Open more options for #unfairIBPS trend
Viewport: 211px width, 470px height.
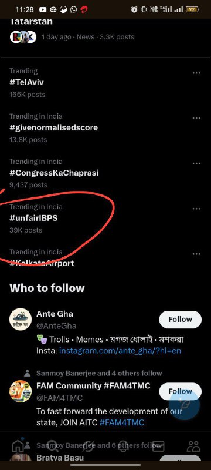[x=196, y=209]
